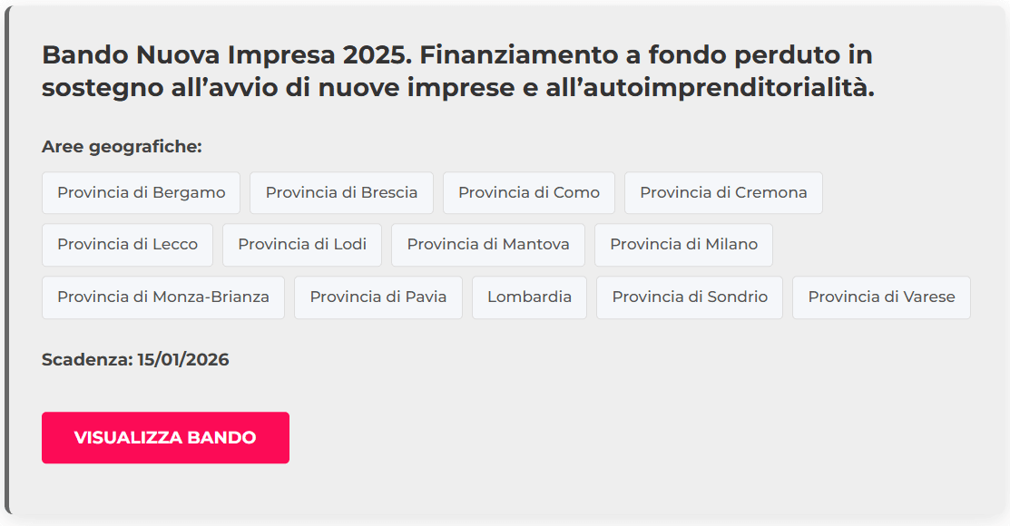Click the dark left border of the card
Screen dimensions: 1010x526
point(7,263)
